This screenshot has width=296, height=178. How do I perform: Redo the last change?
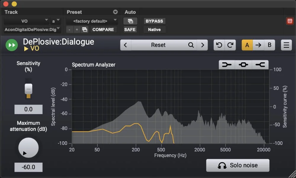(x=230, y=45)
